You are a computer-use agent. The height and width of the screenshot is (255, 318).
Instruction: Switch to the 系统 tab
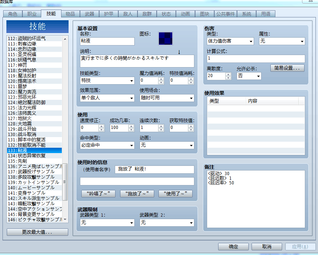pyautogui.click(x=247, y=14)
